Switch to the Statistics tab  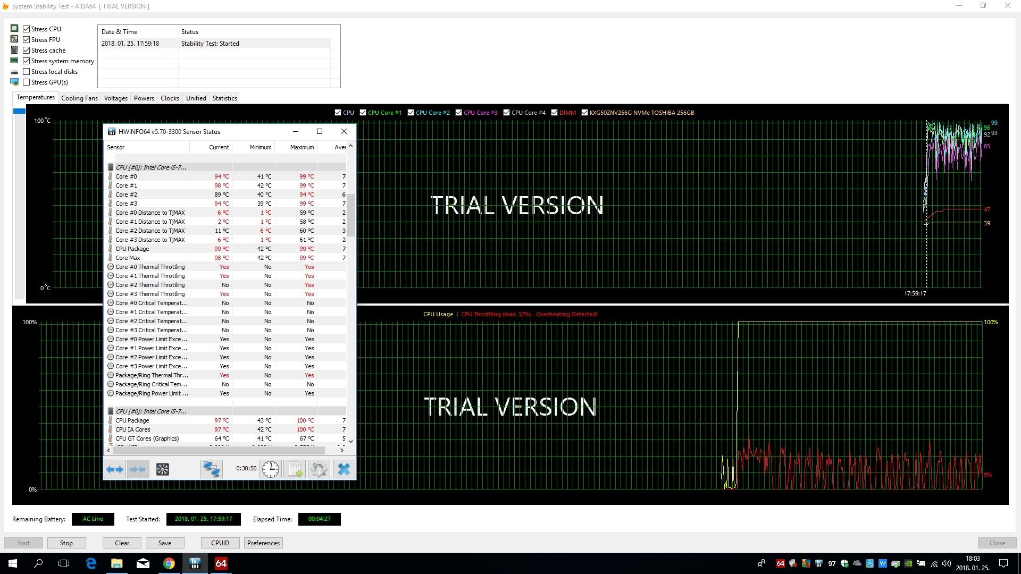click(224, 98)
